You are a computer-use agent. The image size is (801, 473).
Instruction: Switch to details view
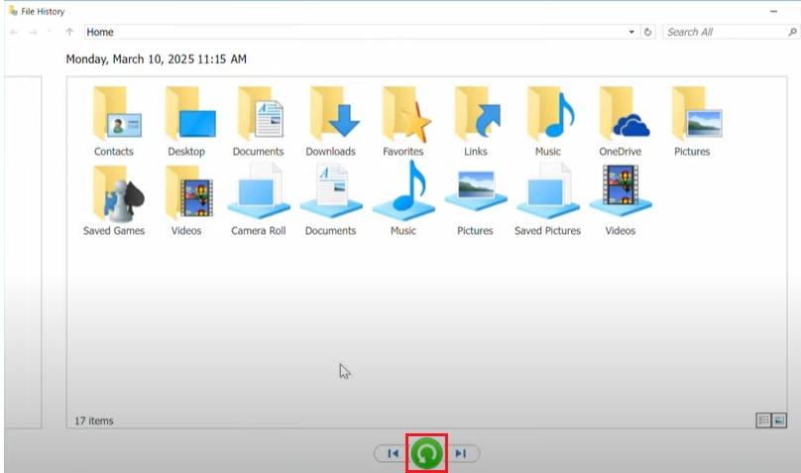pyautogui.click(x=763, y=420)
